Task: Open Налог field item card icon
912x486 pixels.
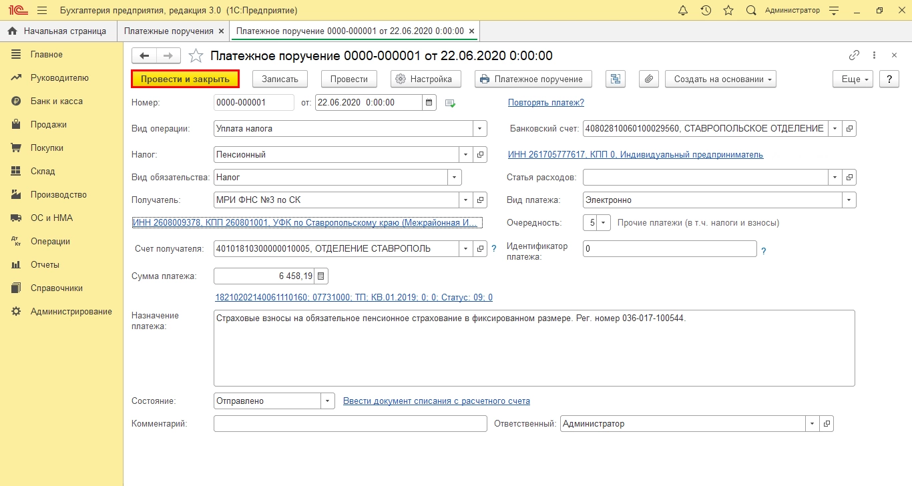Action: click(x=480, y=154)
